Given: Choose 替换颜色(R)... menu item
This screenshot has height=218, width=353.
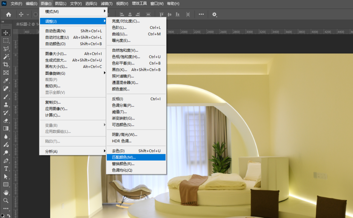Looking at the screenshot, I should [x=136, y=164].
